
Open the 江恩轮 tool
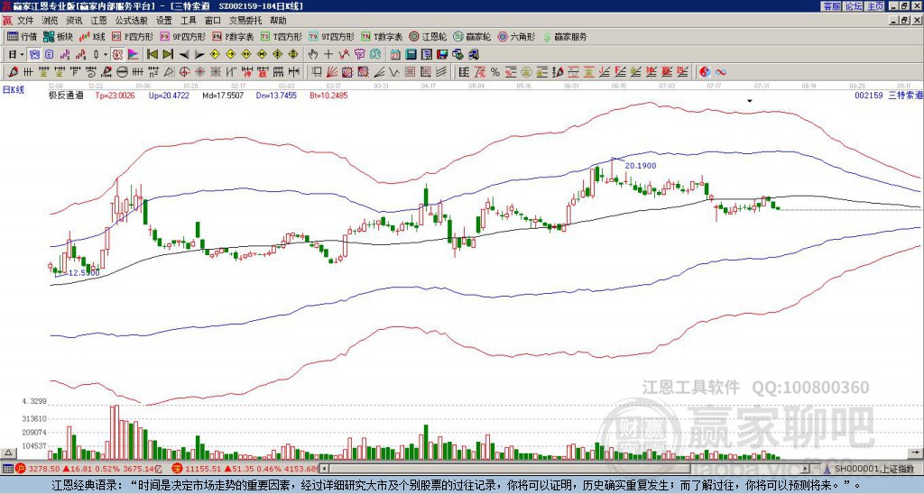[x=428, y=36]
